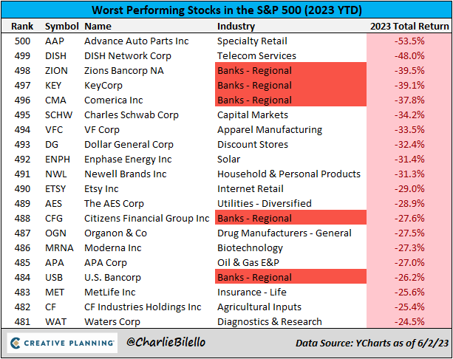Click the Charles Schwab Corp row name
Viewport: 453px width, 359px height.
point(129,114)
